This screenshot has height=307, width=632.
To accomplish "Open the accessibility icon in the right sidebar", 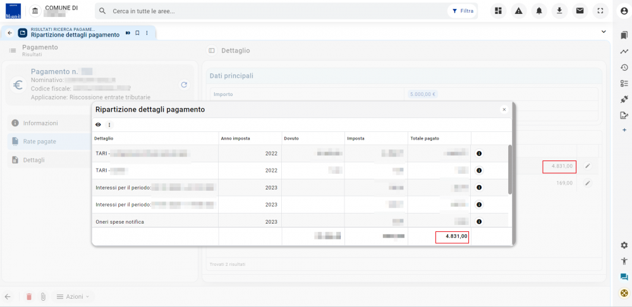I will (624, 261).
